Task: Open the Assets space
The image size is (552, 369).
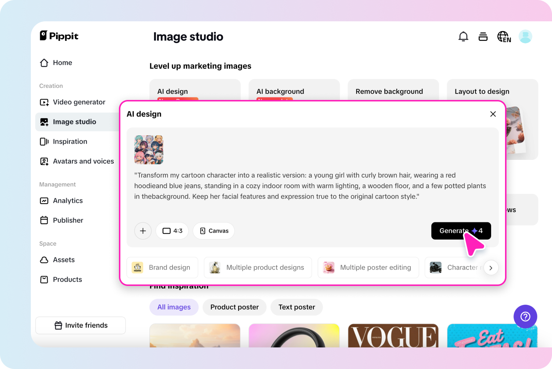Action: coord(64,260)
